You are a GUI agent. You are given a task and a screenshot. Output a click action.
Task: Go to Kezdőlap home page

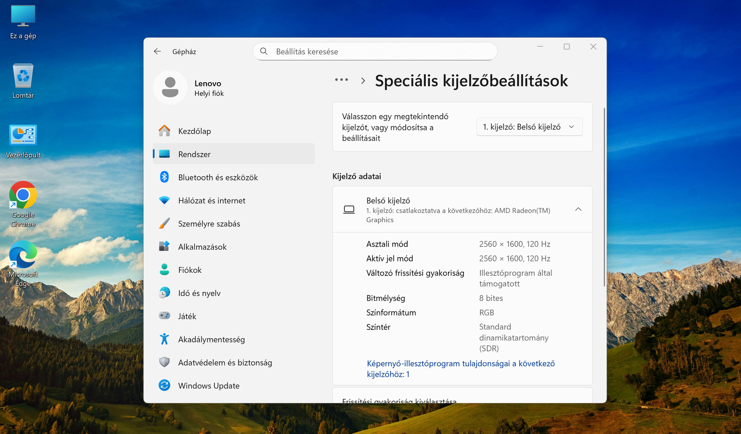pyautogui.click(x=194, y=131)
